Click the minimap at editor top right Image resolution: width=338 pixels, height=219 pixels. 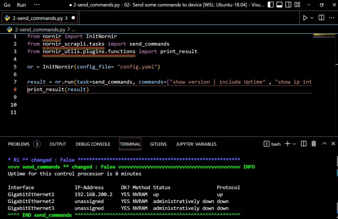tap(324, 35)
